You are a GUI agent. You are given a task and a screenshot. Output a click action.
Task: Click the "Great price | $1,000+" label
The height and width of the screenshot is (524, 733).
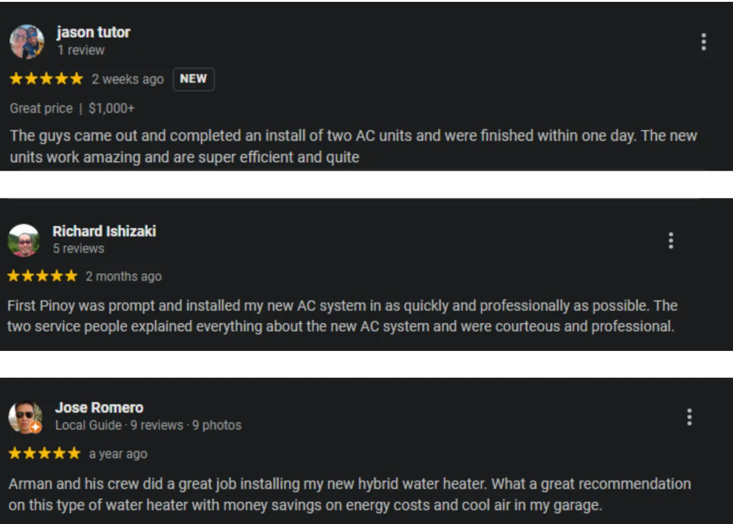coord(72,109)
